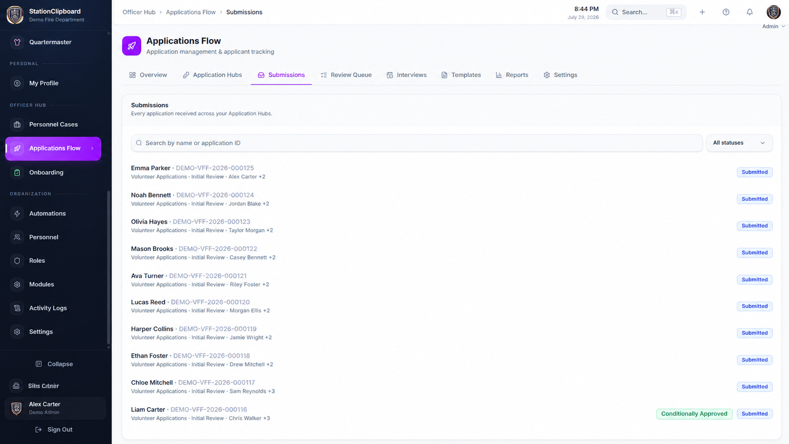
Task: Click the plus icon in top bar
Action: click(702, 12)
